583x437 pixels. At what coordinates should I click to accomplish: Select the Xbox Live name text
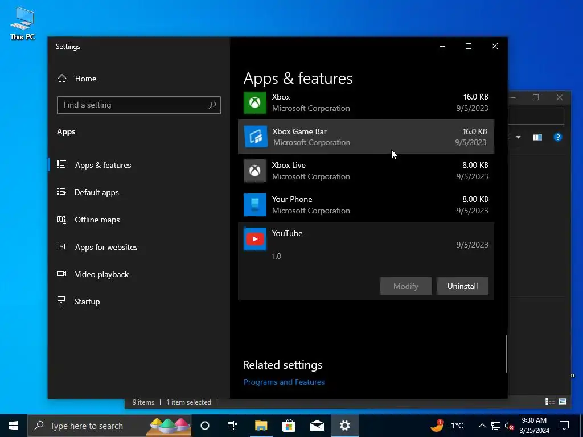point(289,165)
